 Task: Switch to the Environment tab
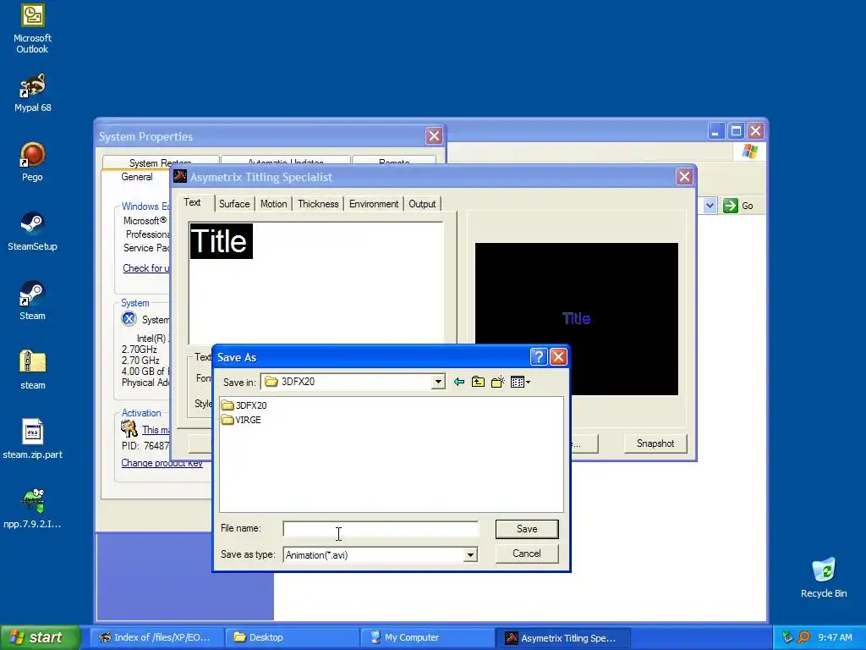point(373,204)
